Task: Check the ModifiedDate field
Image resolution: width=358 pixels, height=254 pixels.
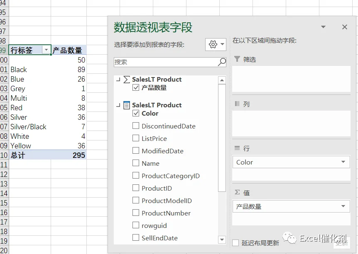Action: [136, 150]
